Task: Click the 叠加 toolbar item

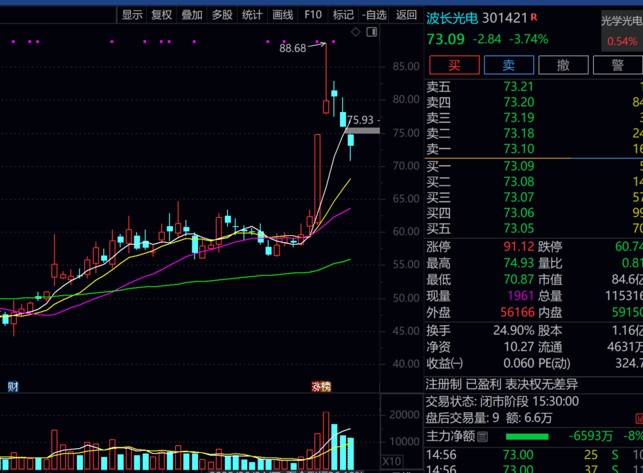Action: point(192,15)
